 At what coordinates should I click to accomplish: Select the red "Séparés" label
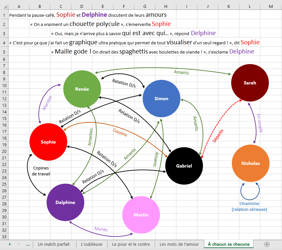pyautogui.click(x=218, y=135)
